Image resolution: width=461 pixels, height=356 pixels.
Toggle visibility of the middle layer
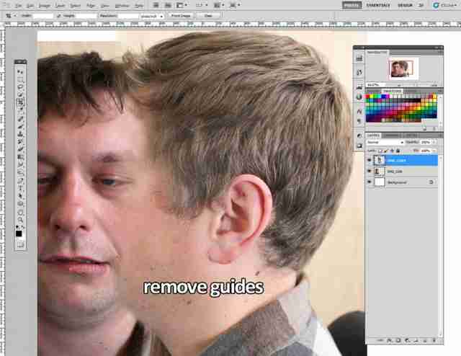370,172
